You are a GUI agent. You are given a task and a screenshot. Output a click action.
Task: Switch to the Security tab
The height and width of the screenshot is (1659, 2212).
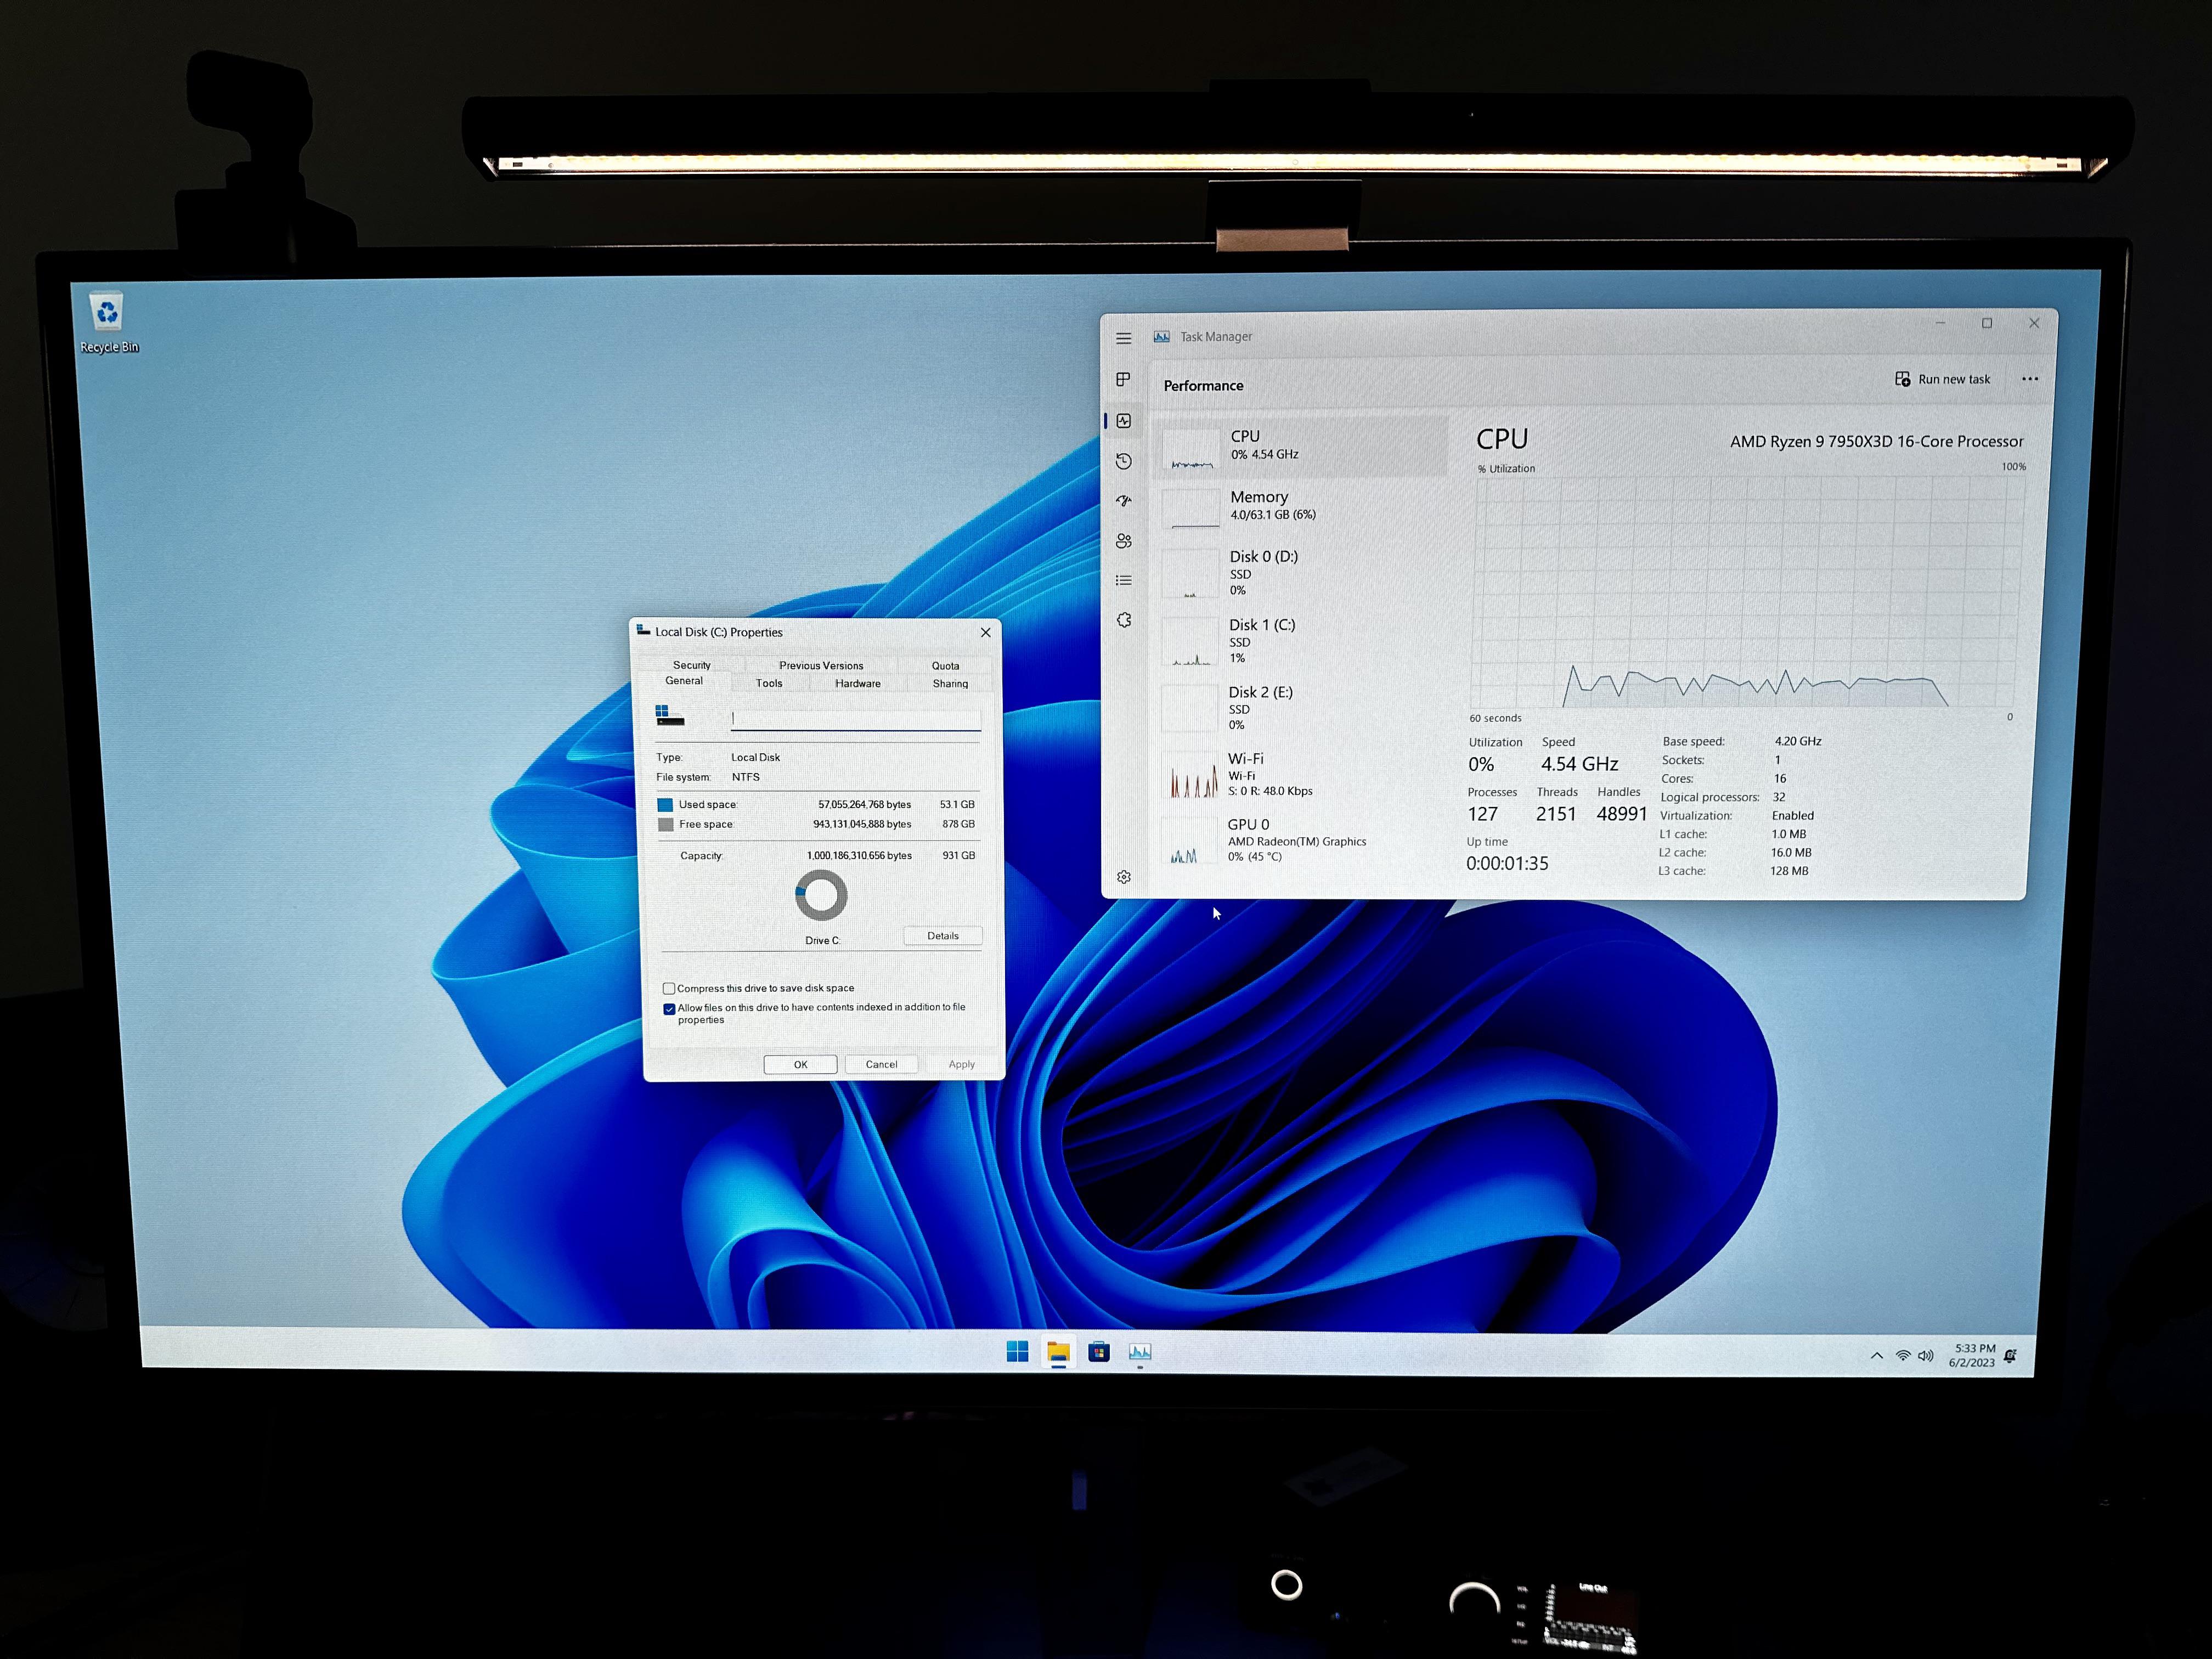[x=691, y=665]
